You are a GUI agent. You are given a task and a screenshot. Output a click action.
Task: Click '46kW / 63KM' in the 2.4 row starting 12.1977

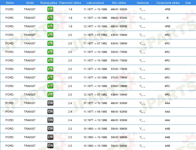pos(119,120)
